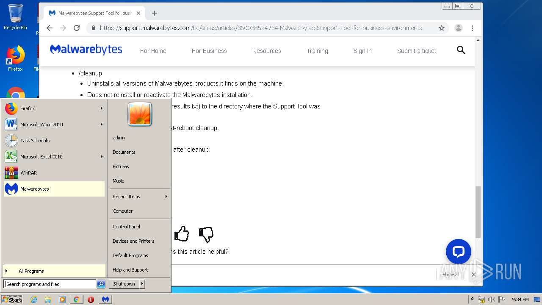Open the Resources navigation menu
This screenshot has height=305, width=542.
pyautogui.click(x=267, y=51)
